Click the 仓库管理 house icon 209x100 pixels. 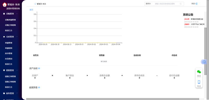coord(4,37)
